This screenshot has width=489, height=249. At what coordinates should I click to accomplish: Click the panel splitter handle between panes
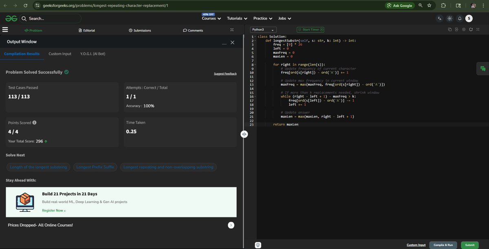(x=244, y=134)
